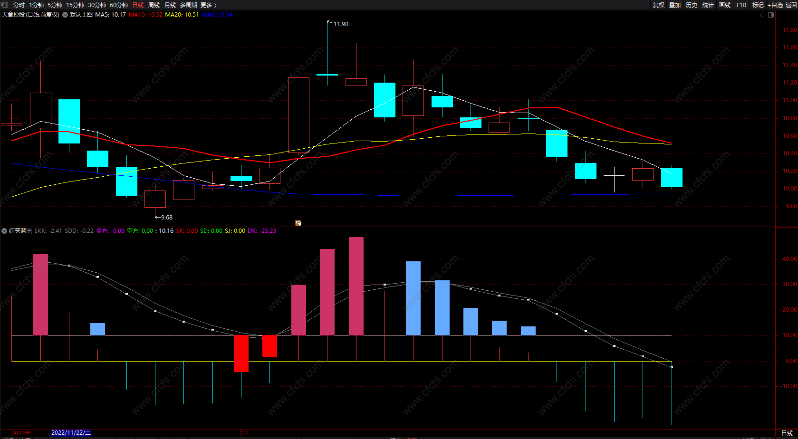Add stock with +自选 button

775,5
